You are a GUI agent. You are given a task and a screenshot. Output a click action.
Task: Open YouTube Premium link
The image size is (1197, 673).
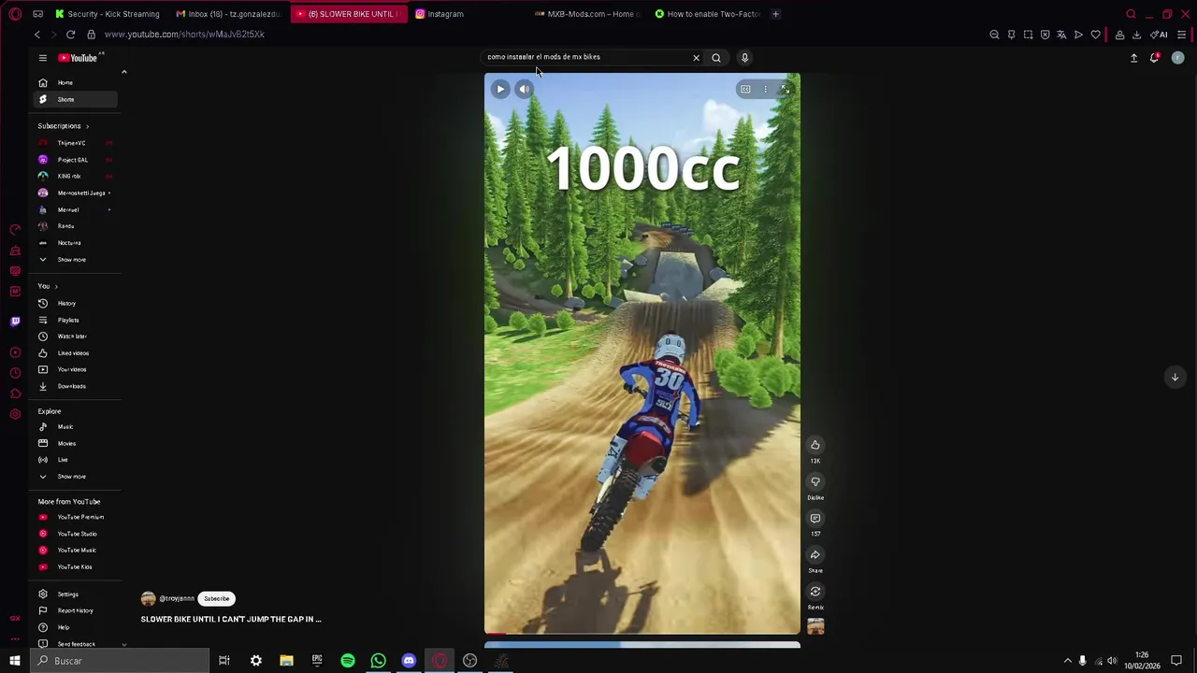pyautogui.click(x=80, y=517)
